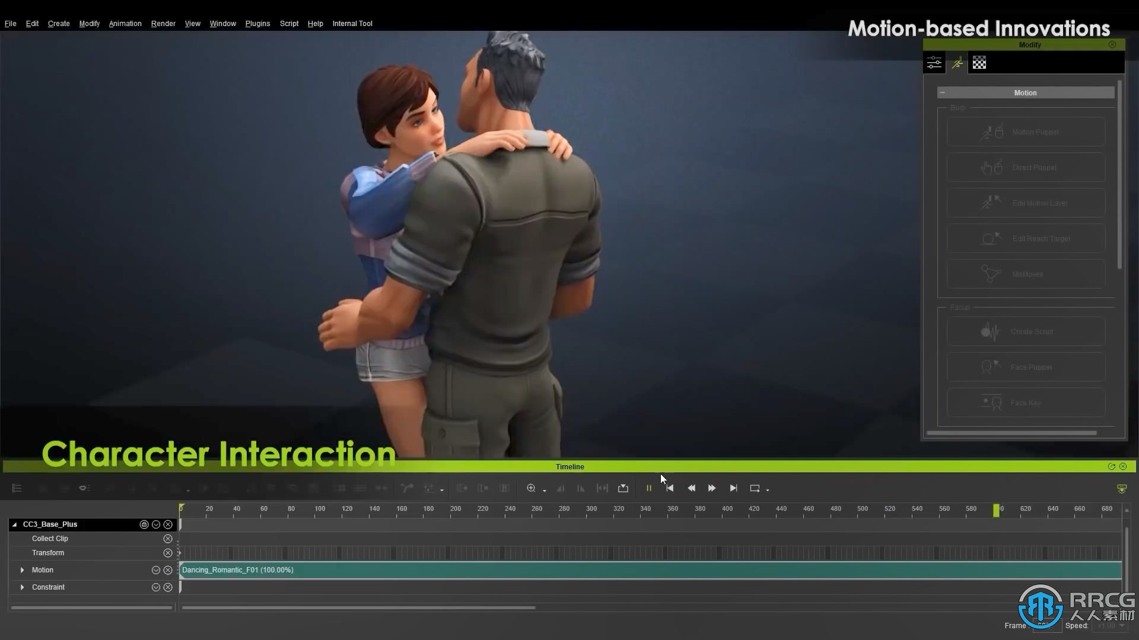Expand the CC3_Base_Plus layer tree
This screenshot has height=640, width=1139.
pyautogui.click(x=14, y=524)
